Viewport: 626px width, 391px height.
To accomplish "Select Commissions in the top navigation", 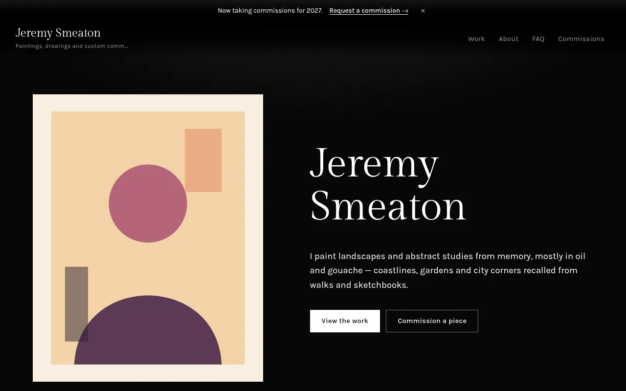I will (x=581, y=39).
